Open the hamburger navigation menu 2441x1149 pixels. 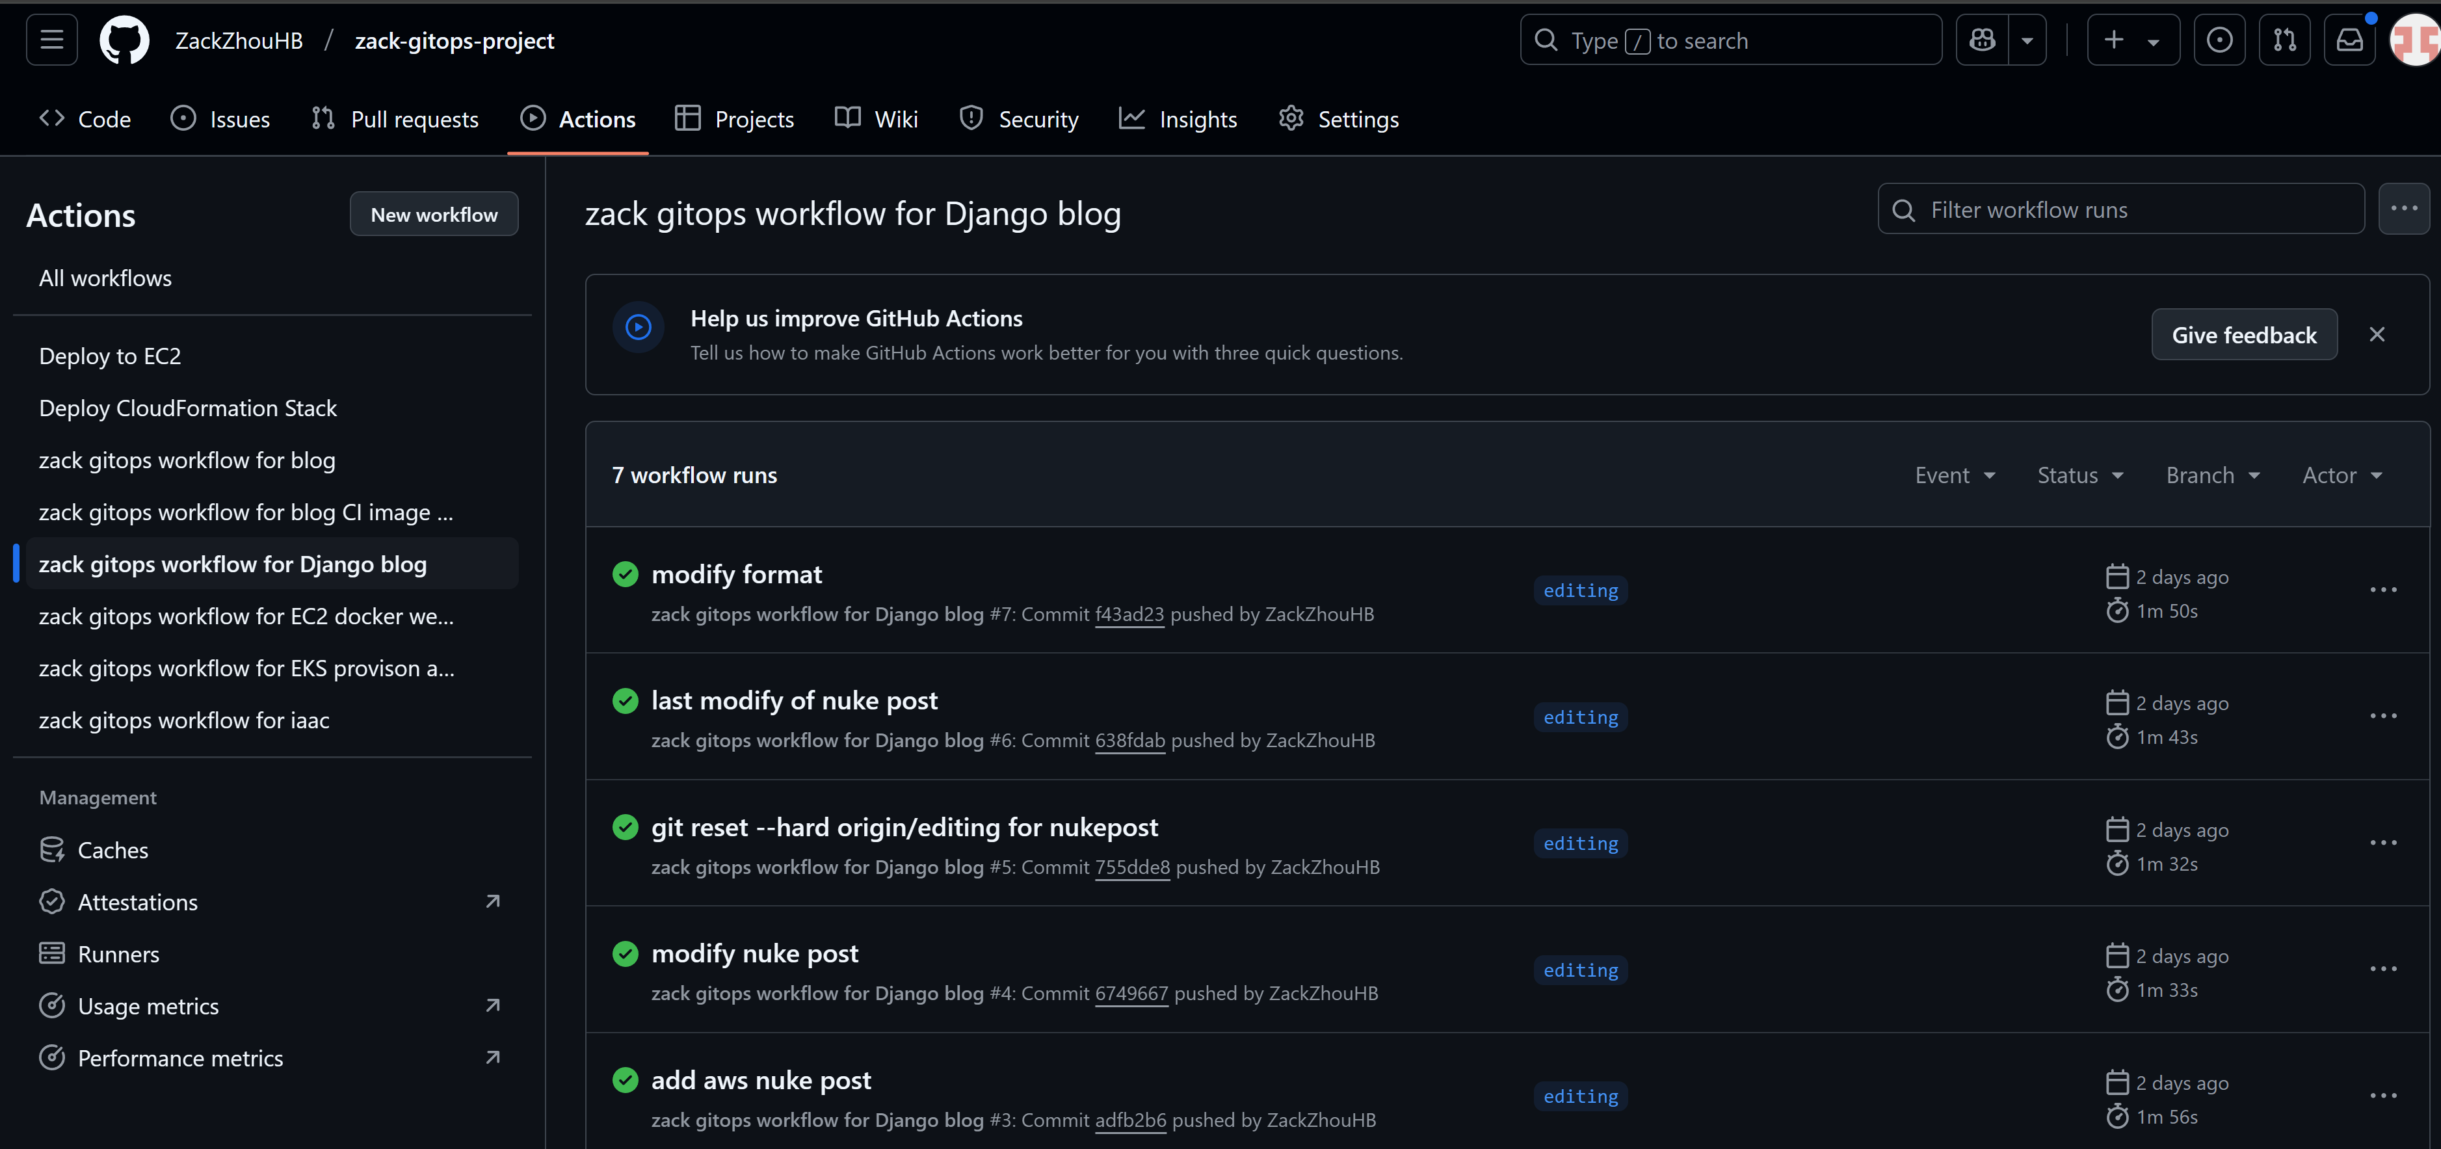point(52,40)
